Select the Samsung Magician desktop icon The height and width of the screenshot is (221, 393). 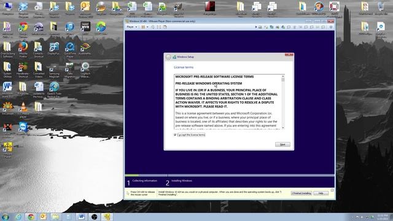(54, 71)
